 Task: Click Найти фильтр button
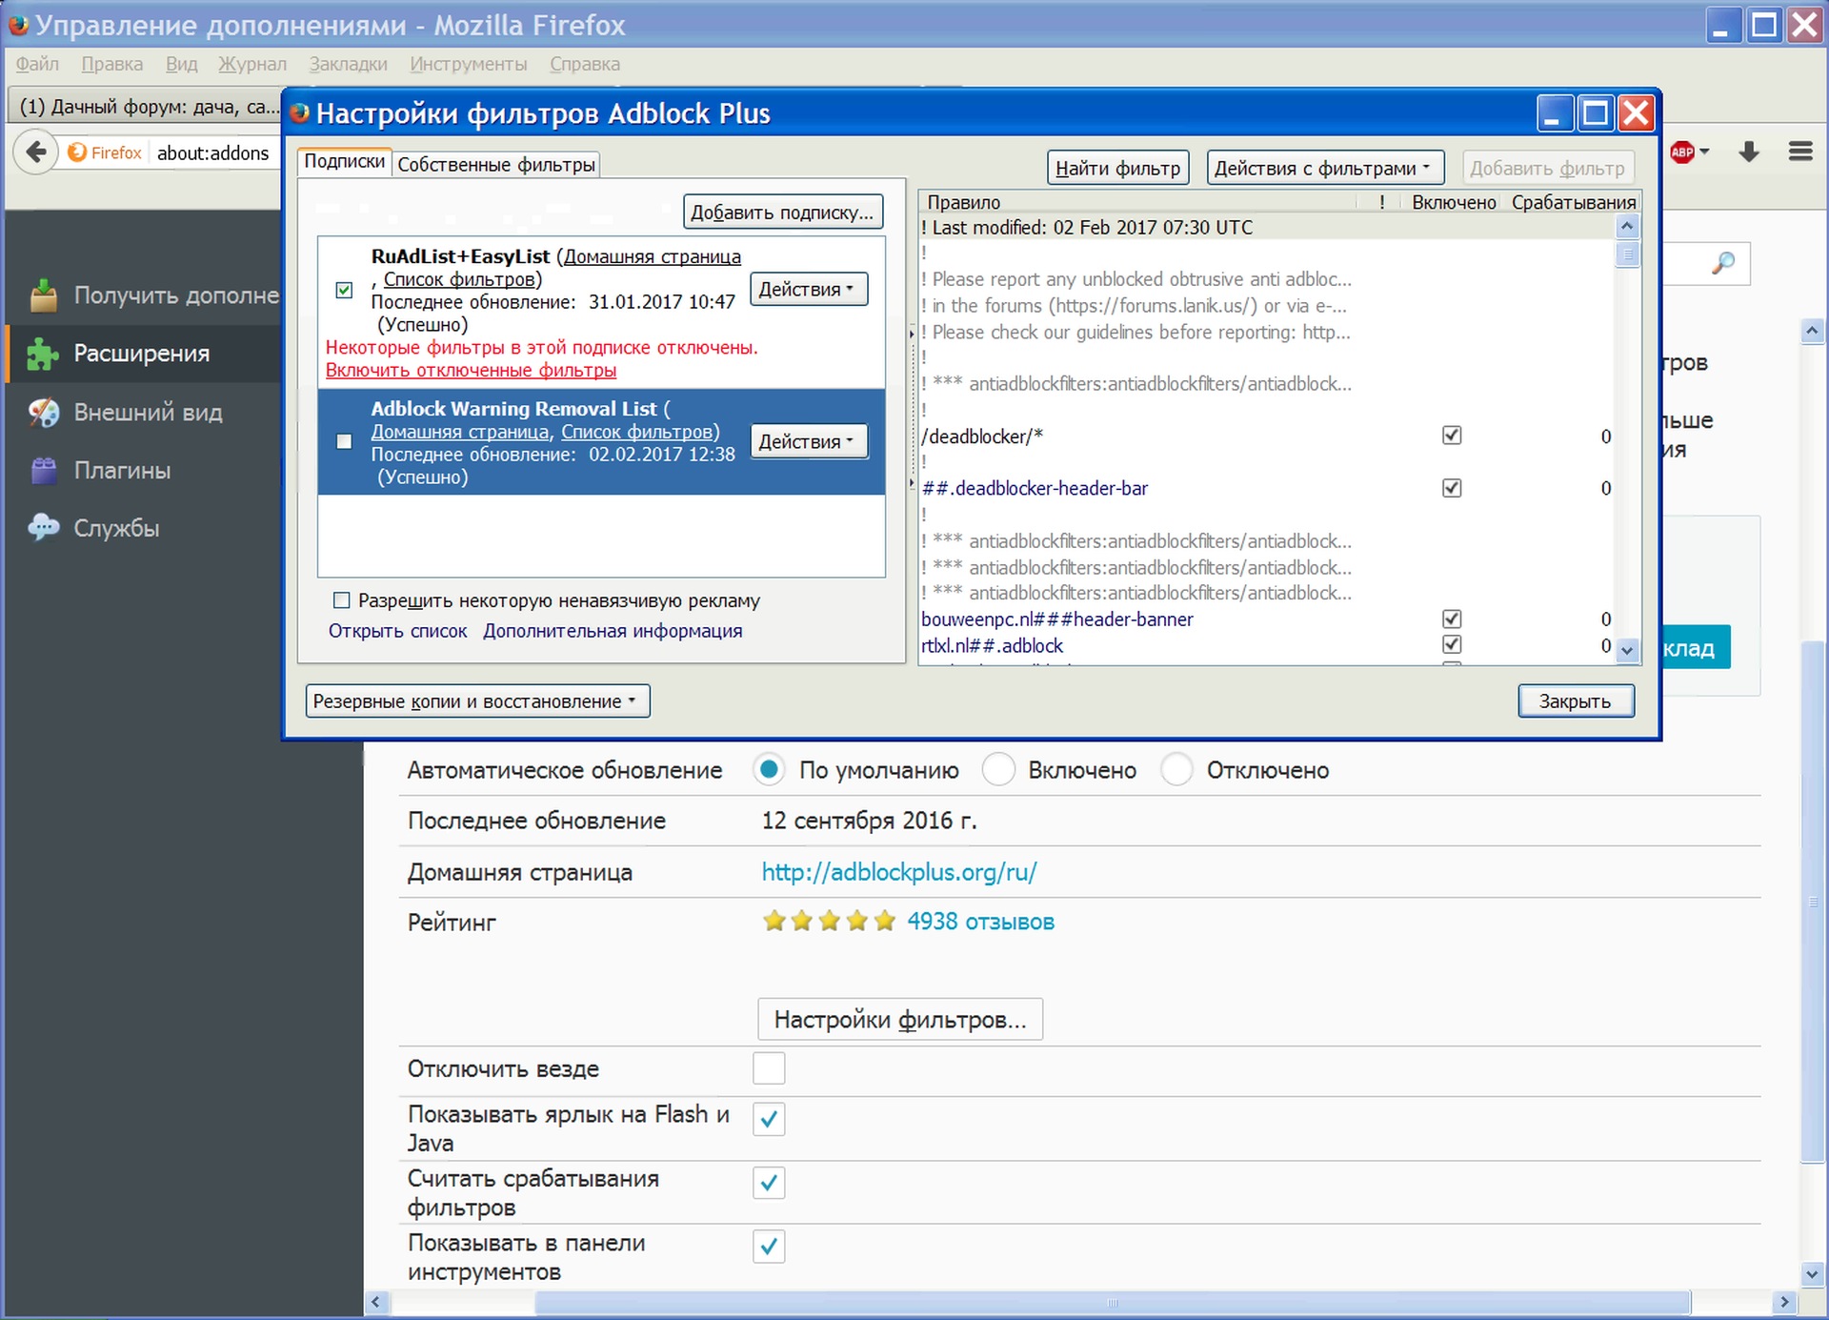click(1117, 168)
